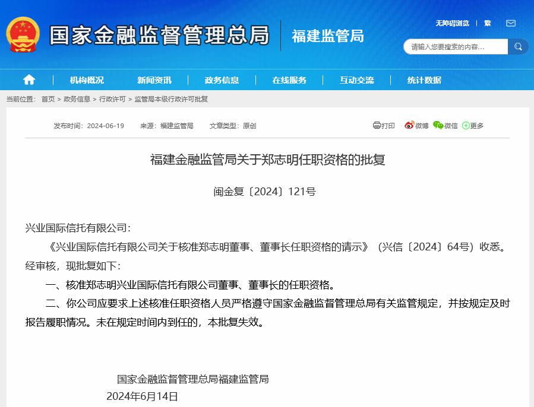Click breadcrumb 首页
The image size is (534, 407).
pyautogui.click(x=48, y=99)
